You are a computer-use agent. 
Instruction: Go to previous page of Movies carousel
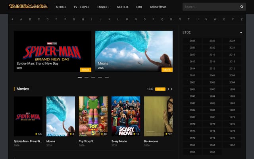click(x=168, y=89)
